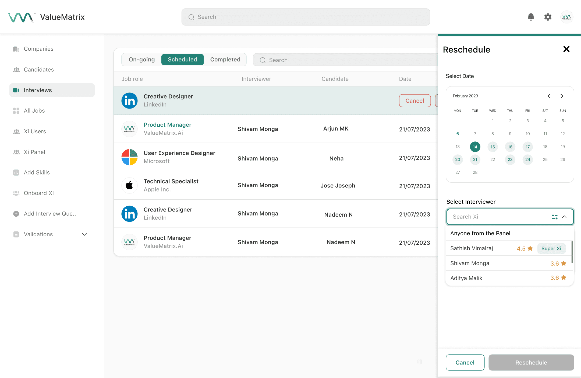581x378 pixels.
Task: Open All Jobs in the sidebar
Action: (x=34, y=111)
